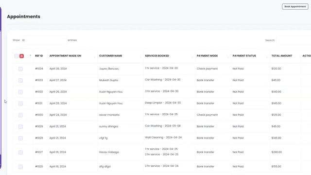Screen dimensions: 311x175
Task: Check the checkbox for appointment #1034
Action: 20,69
